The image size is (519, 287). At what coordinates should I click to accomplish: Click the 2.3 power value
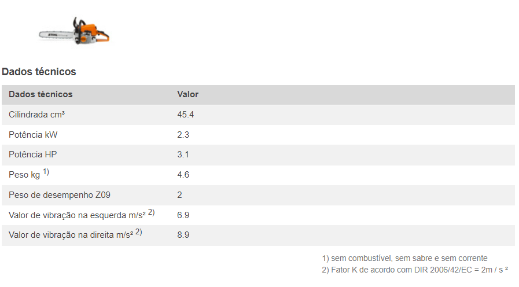tap(183, 135)
